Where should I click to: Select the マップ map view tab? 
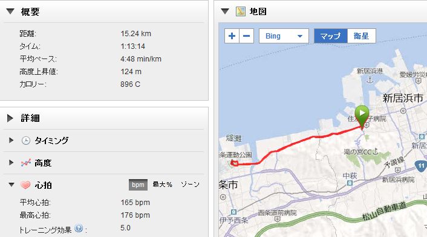click(331, 36)
